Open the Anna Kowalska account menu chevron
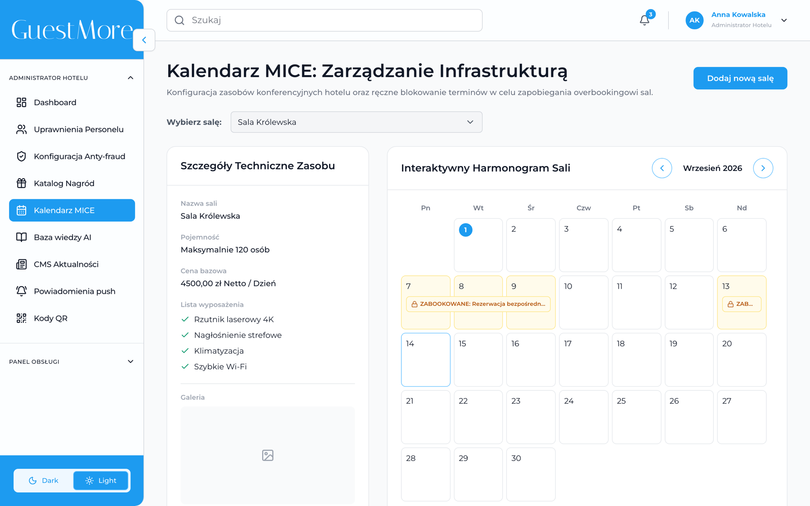 click(x=784, y=20)
